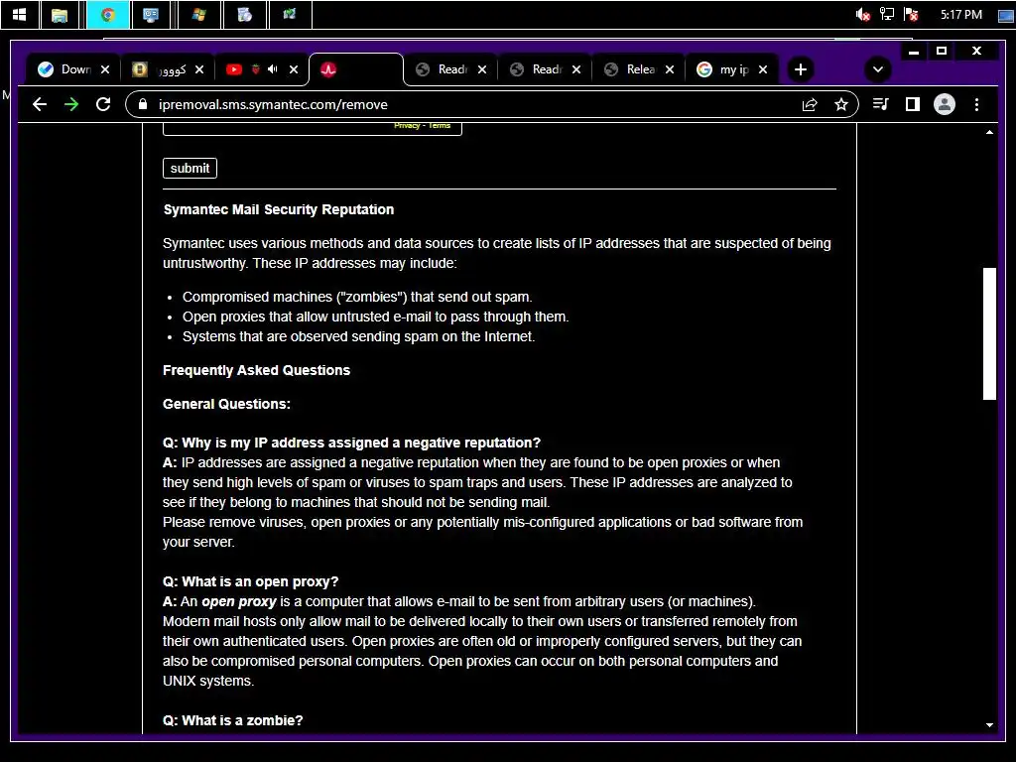
Task: Close the Arabic-titled tab
Action: coord(199,69)
